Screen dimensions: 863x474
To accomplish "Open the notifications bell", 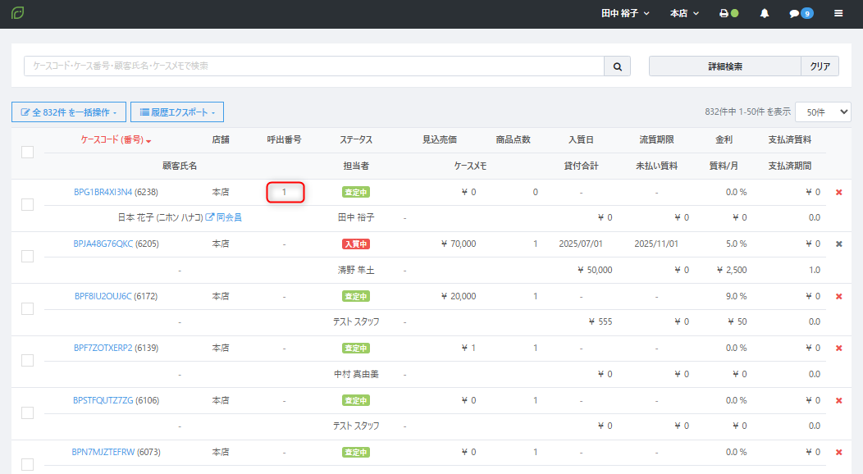I will coord(765,14).
